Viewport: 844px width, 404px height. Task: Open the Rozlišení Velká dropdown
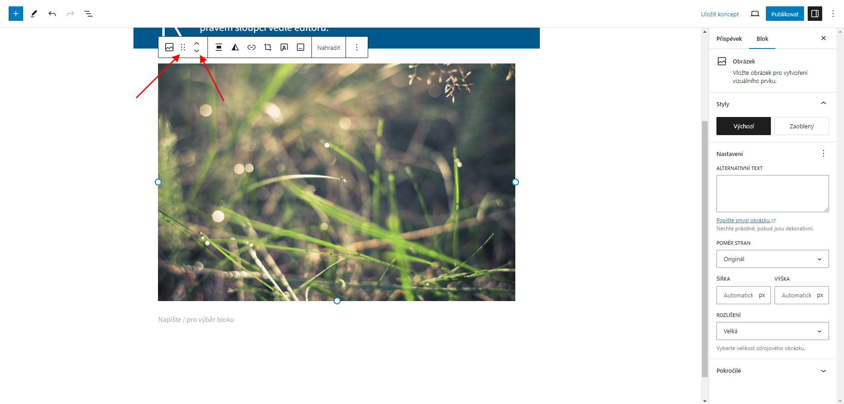[773, 331]
